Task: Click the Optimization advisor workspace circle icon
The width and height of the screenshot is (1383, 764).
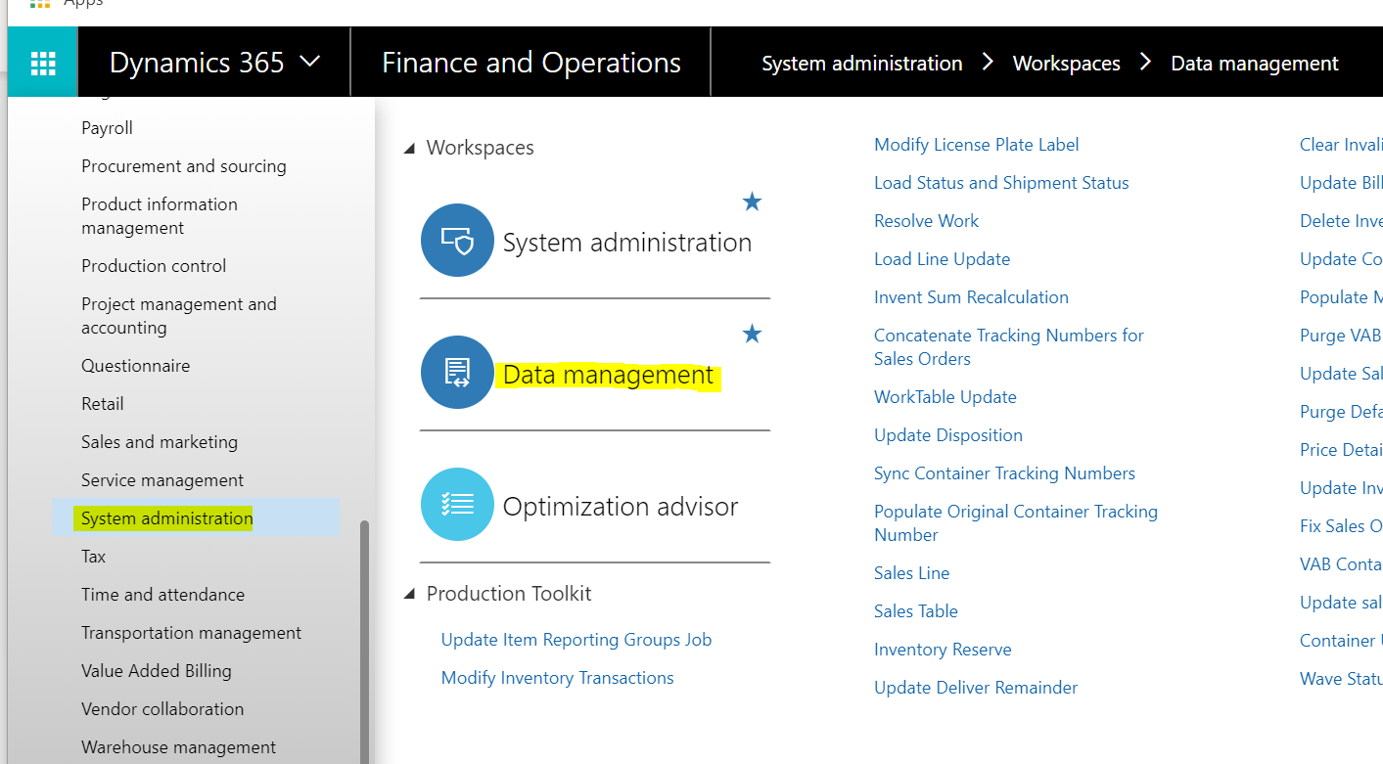Action: pyautogui.click(x=457, y=505)
